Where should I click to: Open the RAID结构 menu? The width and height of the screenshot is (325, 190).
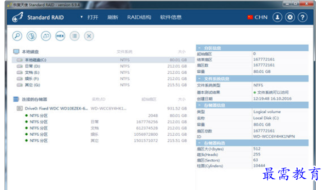pyautogui.click(x=139, y=17)
